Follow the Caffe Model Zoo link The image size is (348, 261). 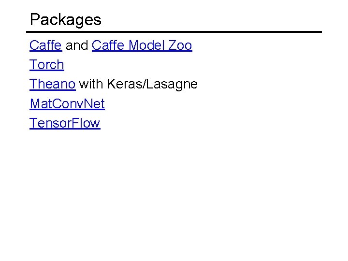pyautogui.click(x=142, y=46)
